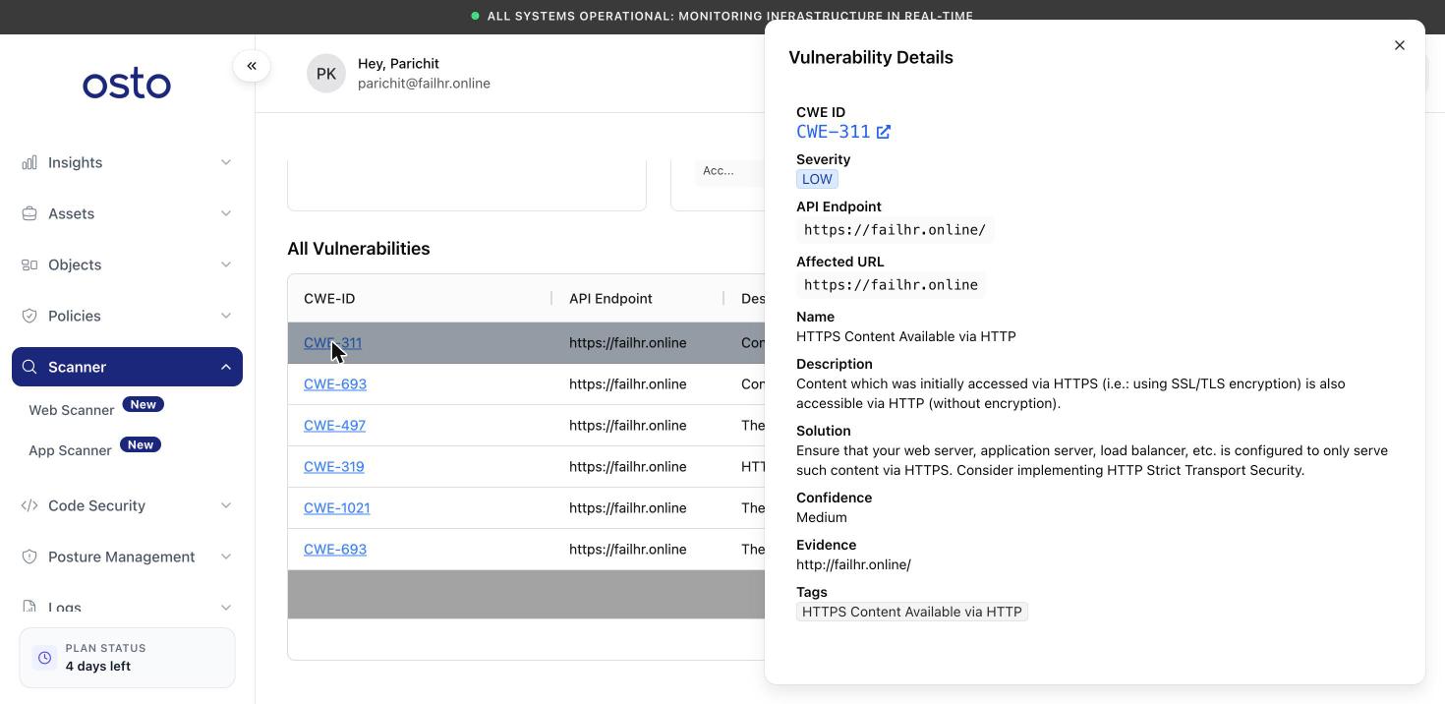Screen dimensions: 1445x704
Task: Click the Affected URL https://failhr.online value
Action: click(x=891, y=285)
